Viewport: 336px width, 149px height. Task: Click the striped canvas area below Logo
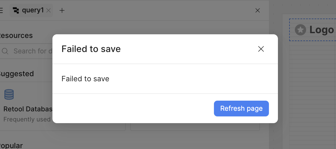[312, 93]
